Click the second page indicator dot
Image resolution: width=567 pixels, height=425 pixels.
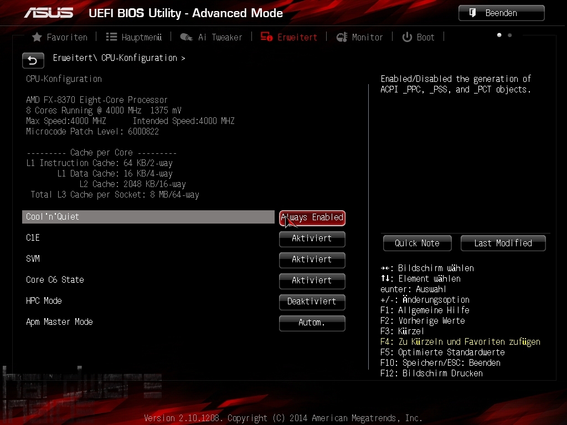pyautogui.click(x=510, y=35)
